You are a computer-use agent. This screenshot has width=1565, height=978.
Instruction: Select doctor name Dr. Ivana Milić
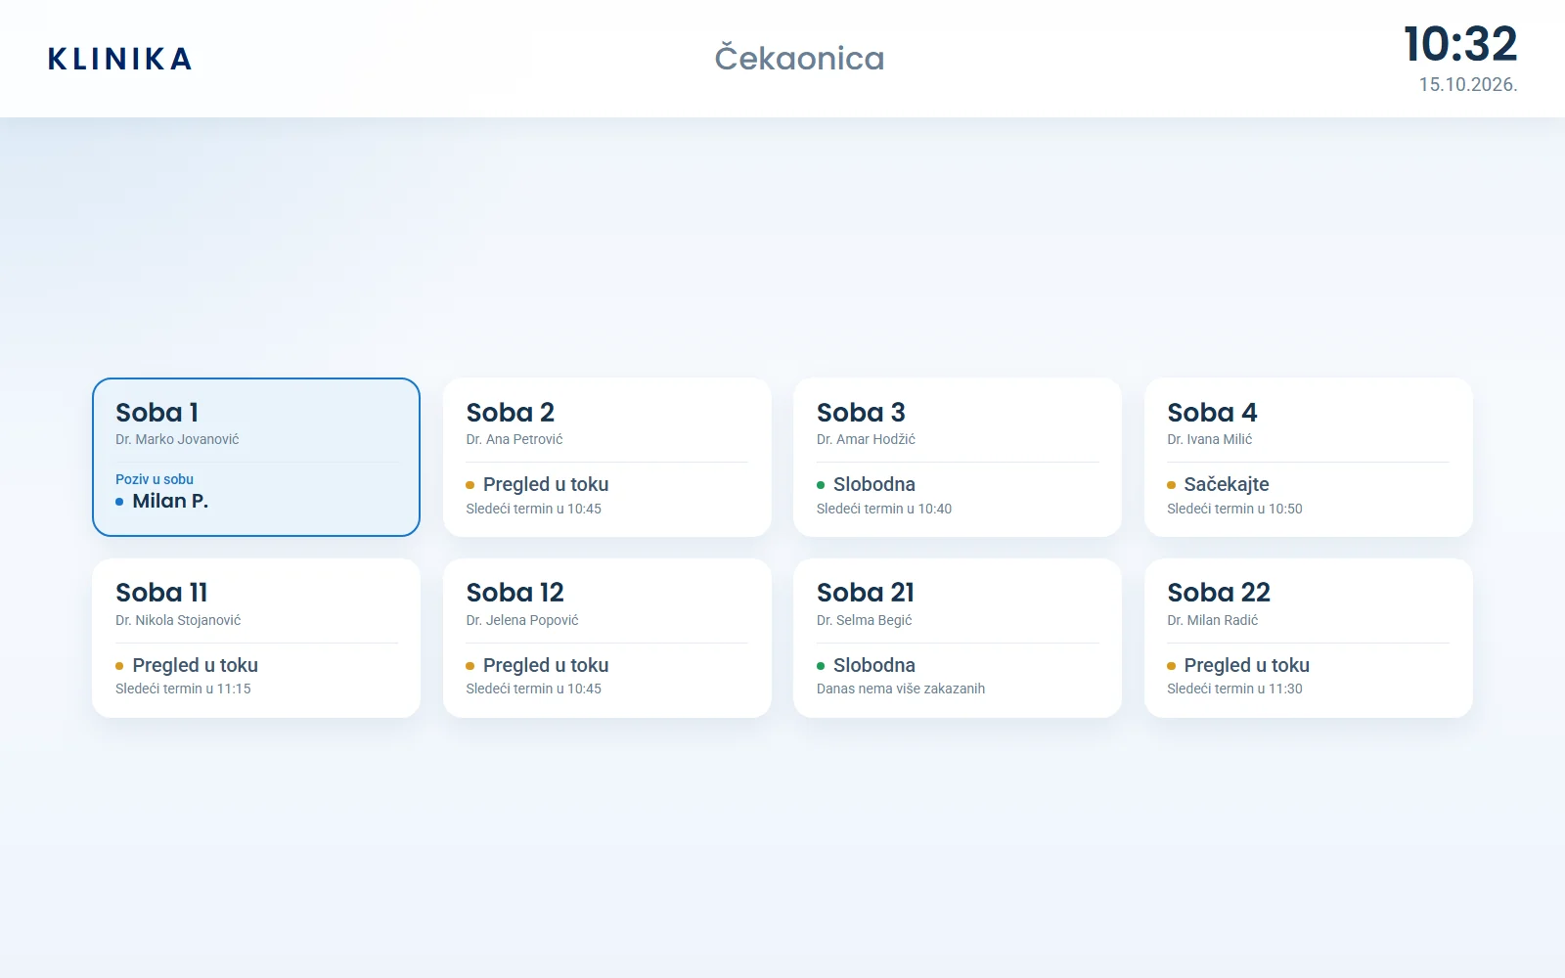pos(1209,440)
